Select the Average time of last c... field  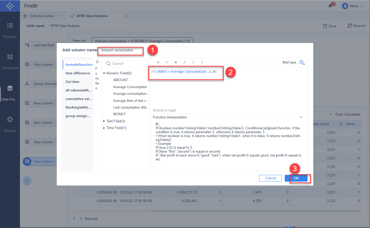pyautogui.click(x=131, y=101)
